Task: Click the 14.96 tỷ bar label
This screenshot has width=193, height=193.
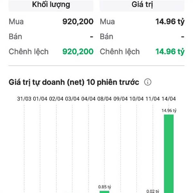Action: [169, 111]
